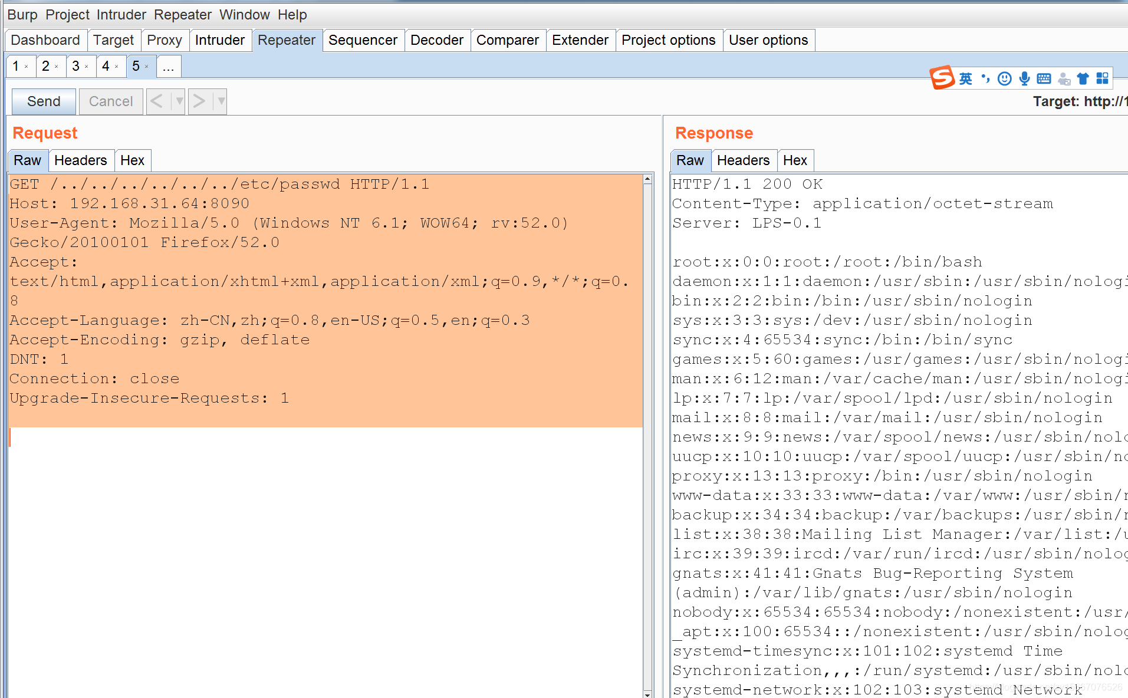Close Repeater tab 2 with its x
The width and height of the screenshot is (1128, 698).
click(57, 67)
